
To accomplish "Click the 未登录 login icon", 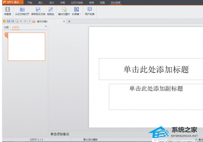I will (x=7, y=11).
